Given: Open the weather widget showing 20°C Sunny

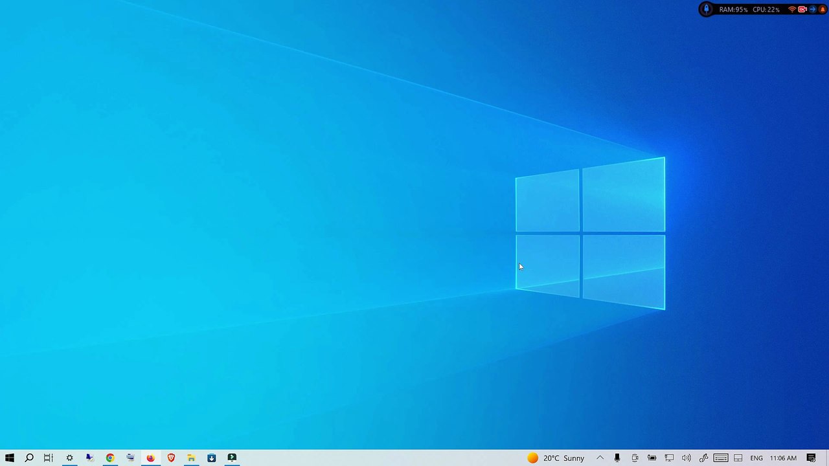Looking at the screenshot, I should click(x=556, y=458).
